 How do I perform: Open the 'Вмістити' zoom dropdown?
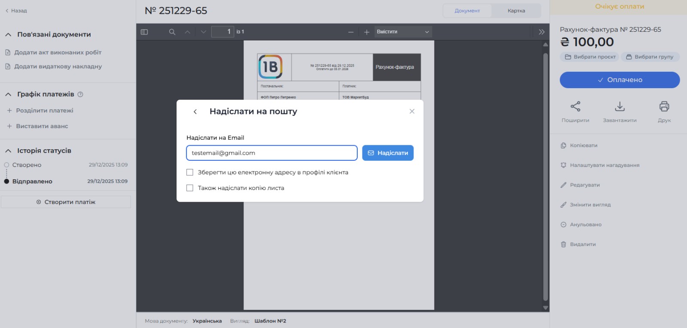pos(403,32)
